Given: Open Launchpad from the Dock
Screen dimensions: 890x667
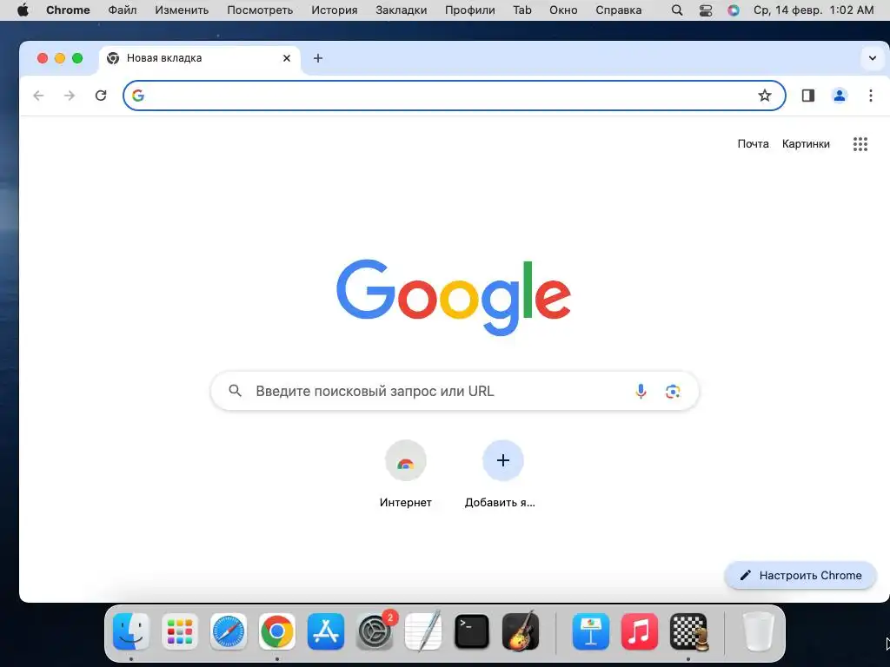Looking at the screenshot, I should (x=180, y=632).
